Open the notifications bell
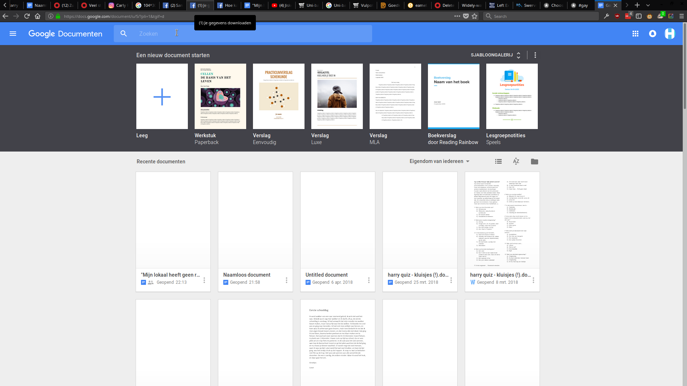Viewport: 687px width, 386px height. [653, 34]
